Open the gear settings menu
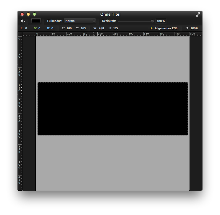Screen dimensions: 220x215 pos(22,21)
